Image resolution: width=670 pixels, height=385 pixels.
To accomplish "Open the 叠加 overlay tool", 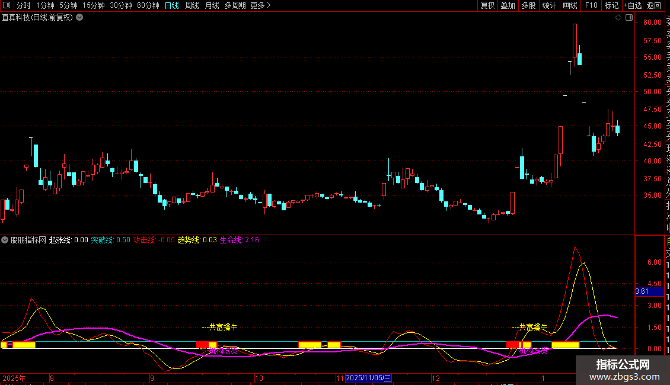I will click(508, 5).
